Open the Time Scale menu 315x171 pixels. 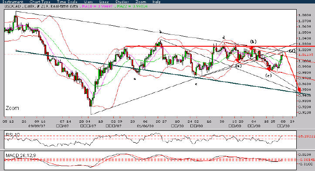tap(67, 2)
